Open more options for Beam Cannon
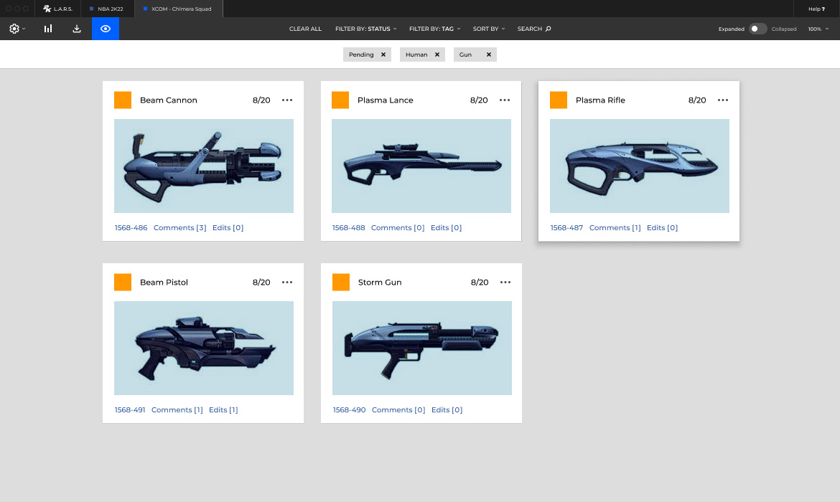Image resolution: width=840 pixels, height=502 pixels. 287,100
